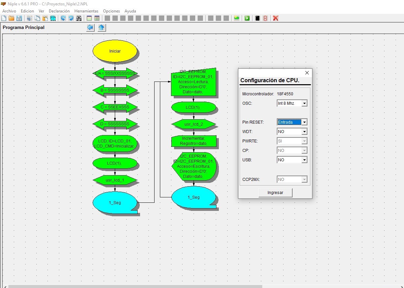
Task: Open the Edicion menu
Action: pos(27,11)
